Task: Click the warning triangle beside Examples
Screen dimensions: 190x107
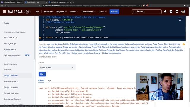Action: click(184, 44)
